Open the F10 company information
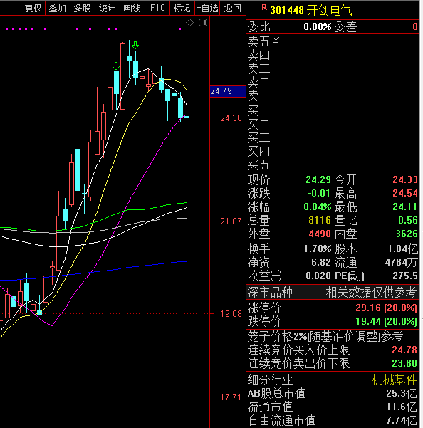Screen dimensions: 423x428 (x=157, y=8)
